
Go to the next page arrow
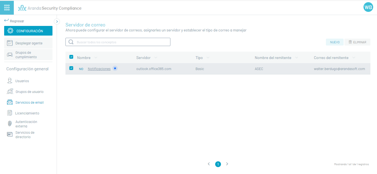click(227, 164)
